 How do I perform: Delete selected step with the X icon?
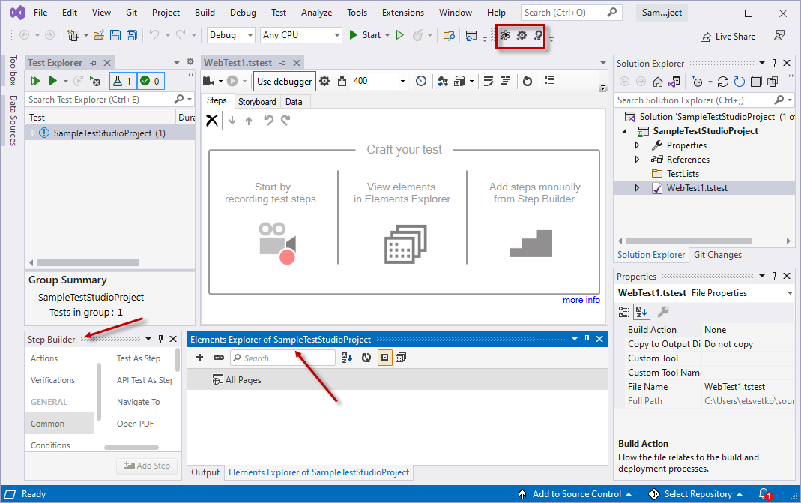pos(212,121)
